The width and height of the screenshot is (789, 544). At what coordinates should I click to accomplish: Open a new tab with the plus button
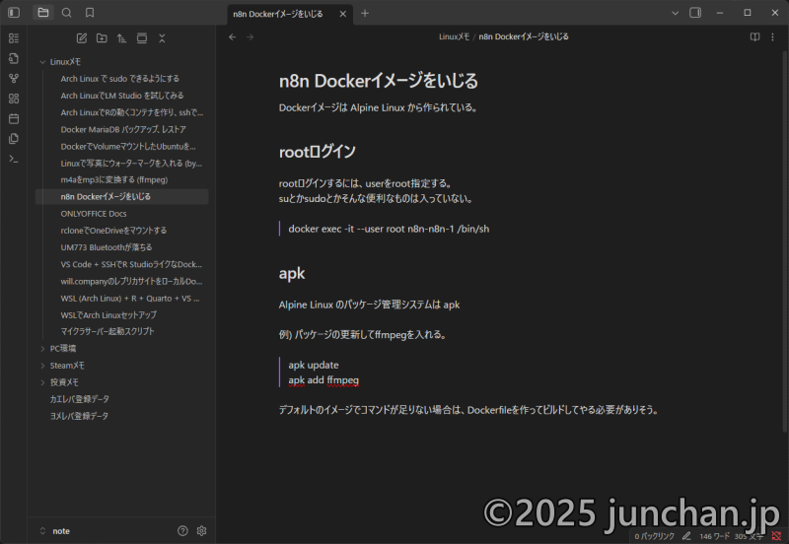[365, 13]
